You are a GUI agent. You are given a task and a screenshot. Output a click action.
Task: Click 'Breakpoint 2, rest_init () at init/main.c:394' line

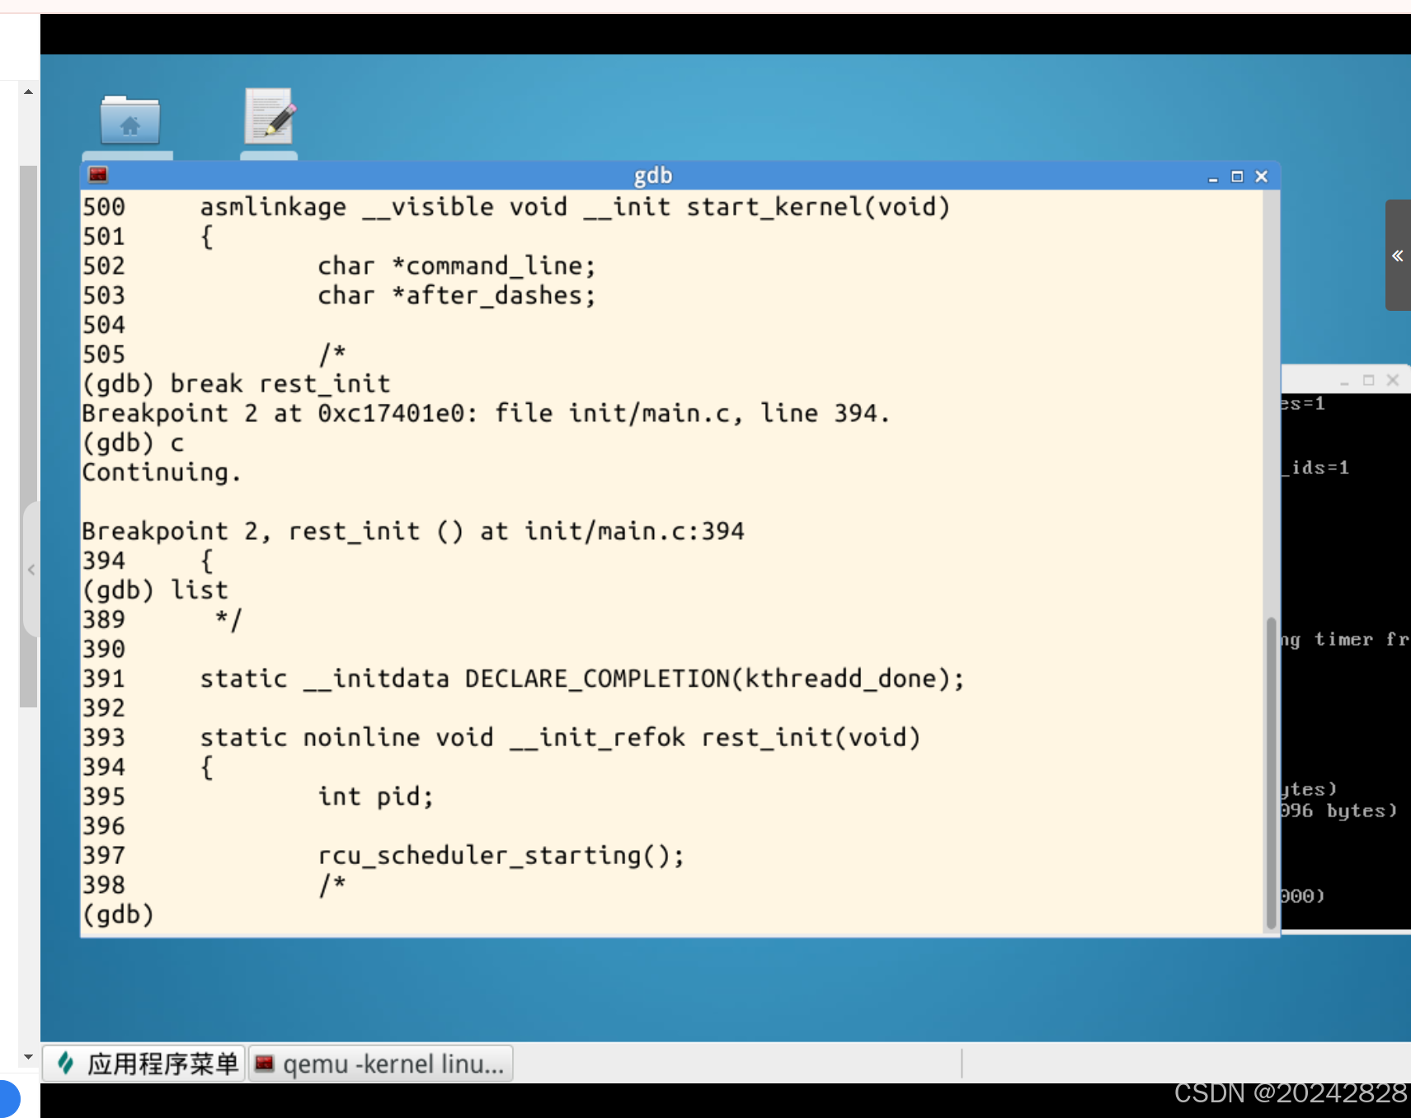[413, 532]
